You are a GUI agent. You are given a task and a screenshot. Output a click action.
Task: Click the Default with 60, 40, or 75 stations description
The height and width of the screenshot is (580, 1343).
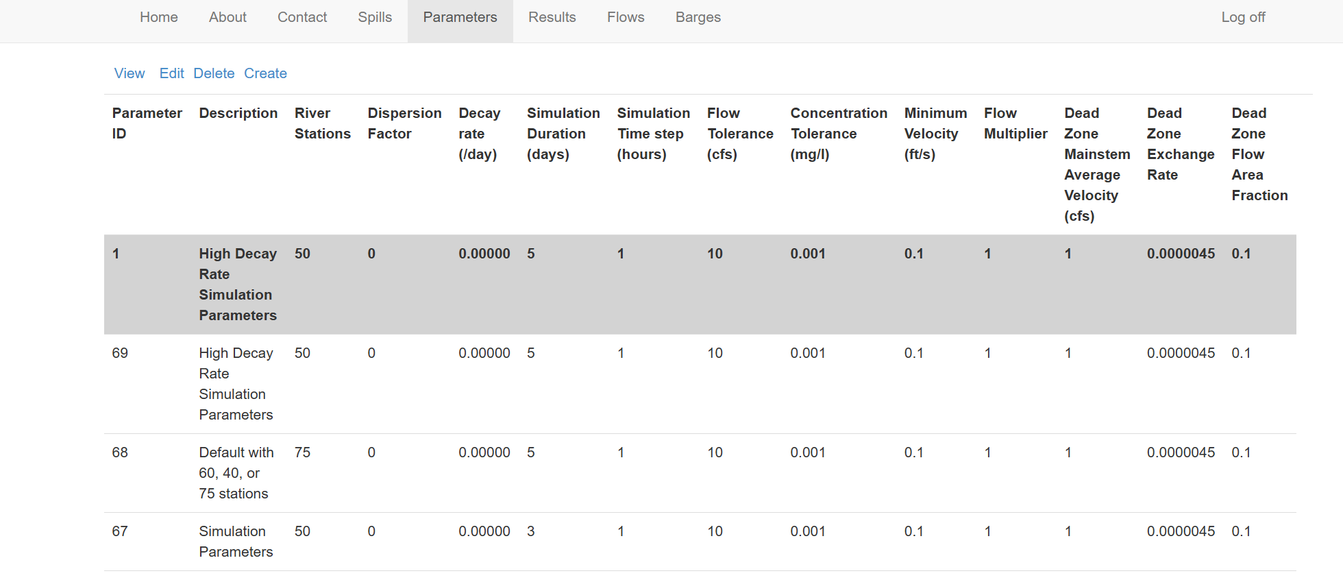(x=236, y=473)
